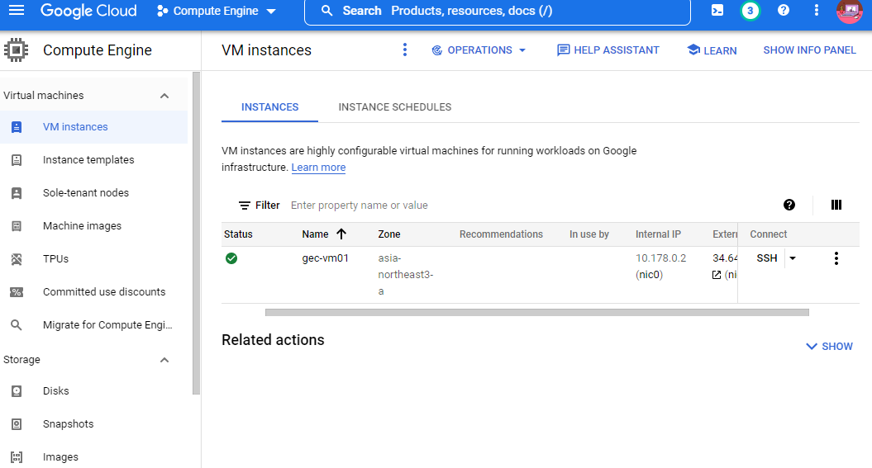Screen dimensions: 872x468
Task: Open the table help question mark icon
Action: pos(789,205)
